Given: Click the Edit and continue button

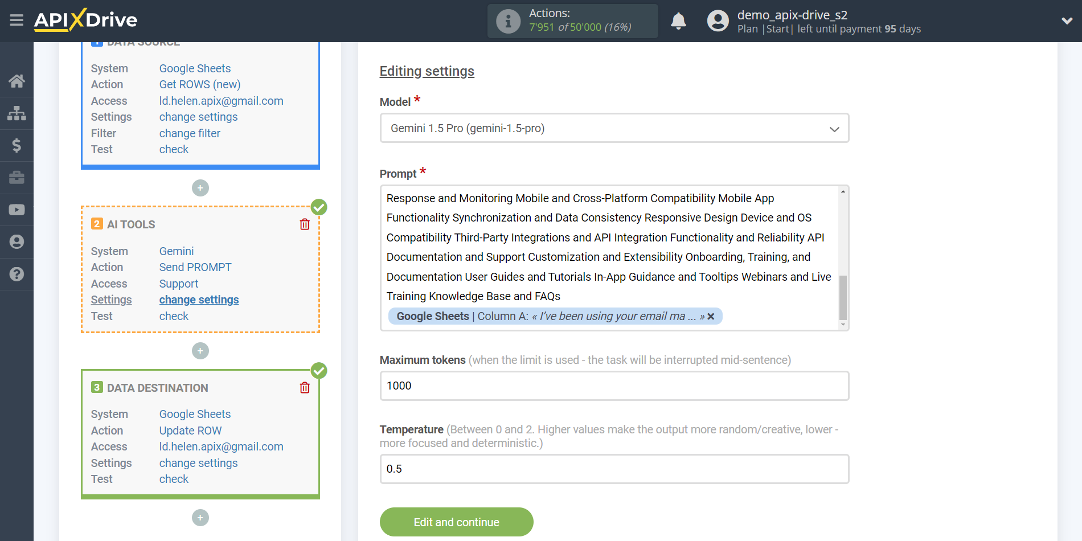Looking at the screenshot, I should [457, 522].
